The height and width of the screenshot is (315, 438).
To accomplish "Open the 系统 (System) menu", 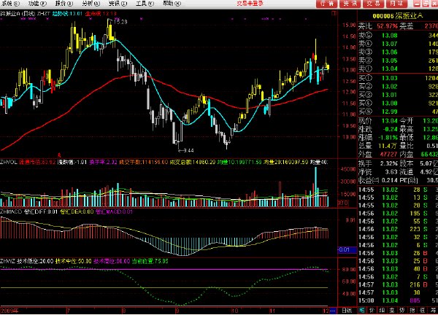I will point(10,4).
